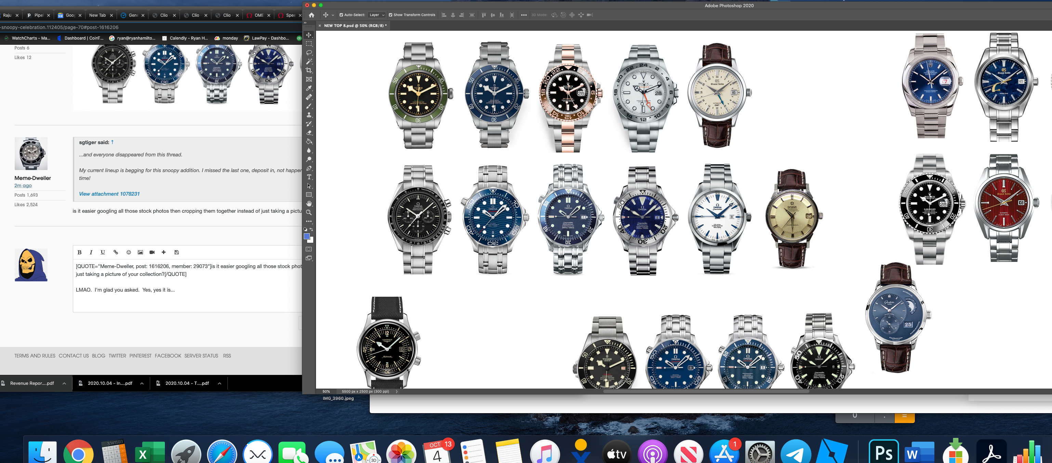Viewport: 1052px width, 463px height.
Task: Activate the Zoom tool in toolbar
Action: click(309, 212)
